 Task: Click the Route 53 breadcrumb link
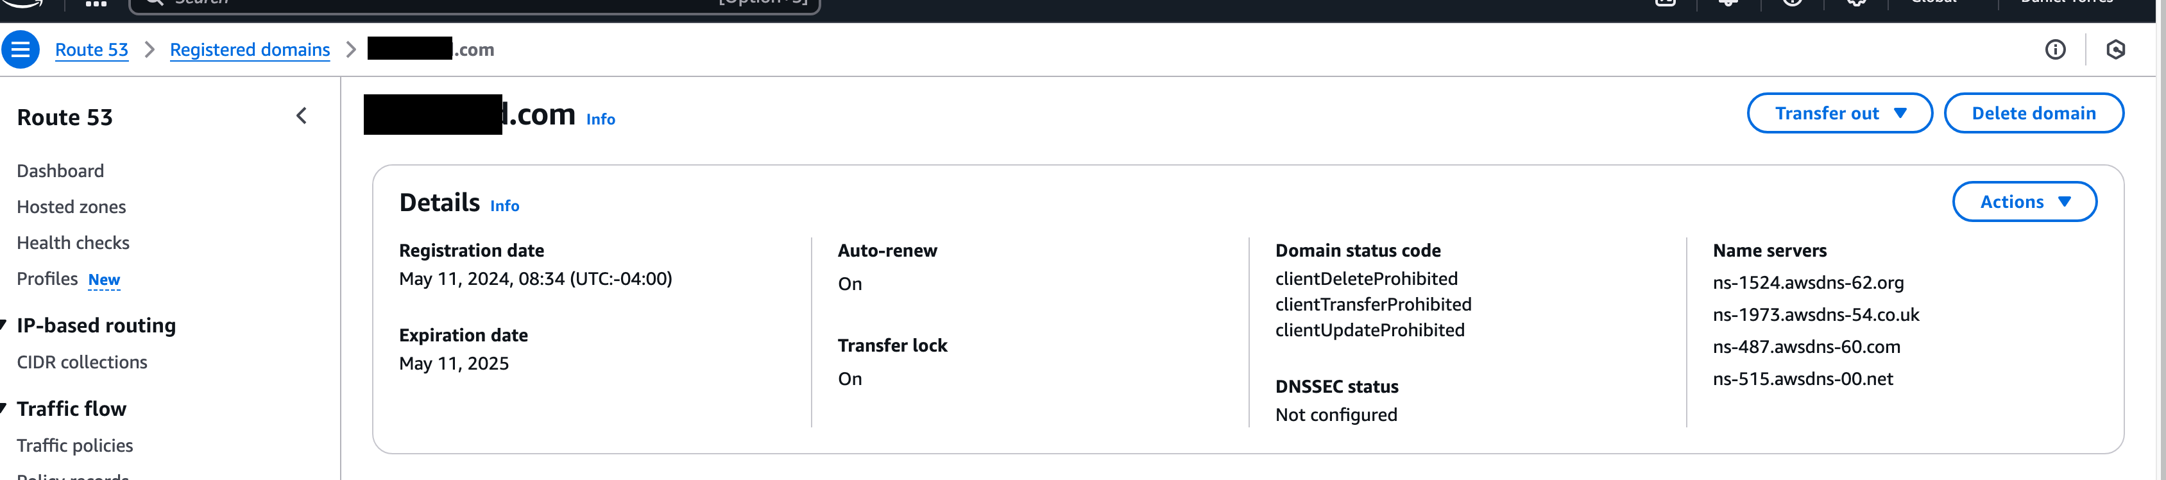point(92,49)
